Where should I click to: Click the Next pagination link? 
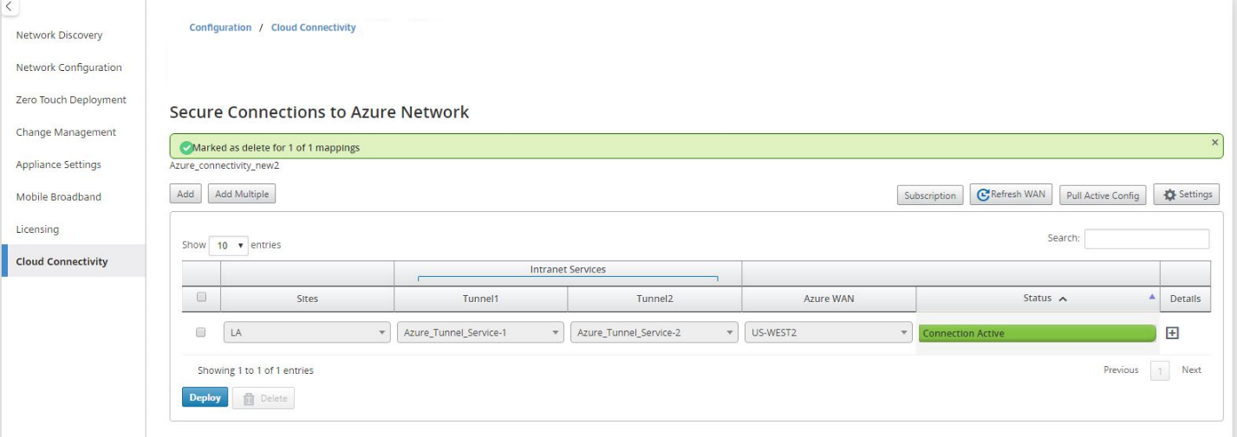(1192, 370)
